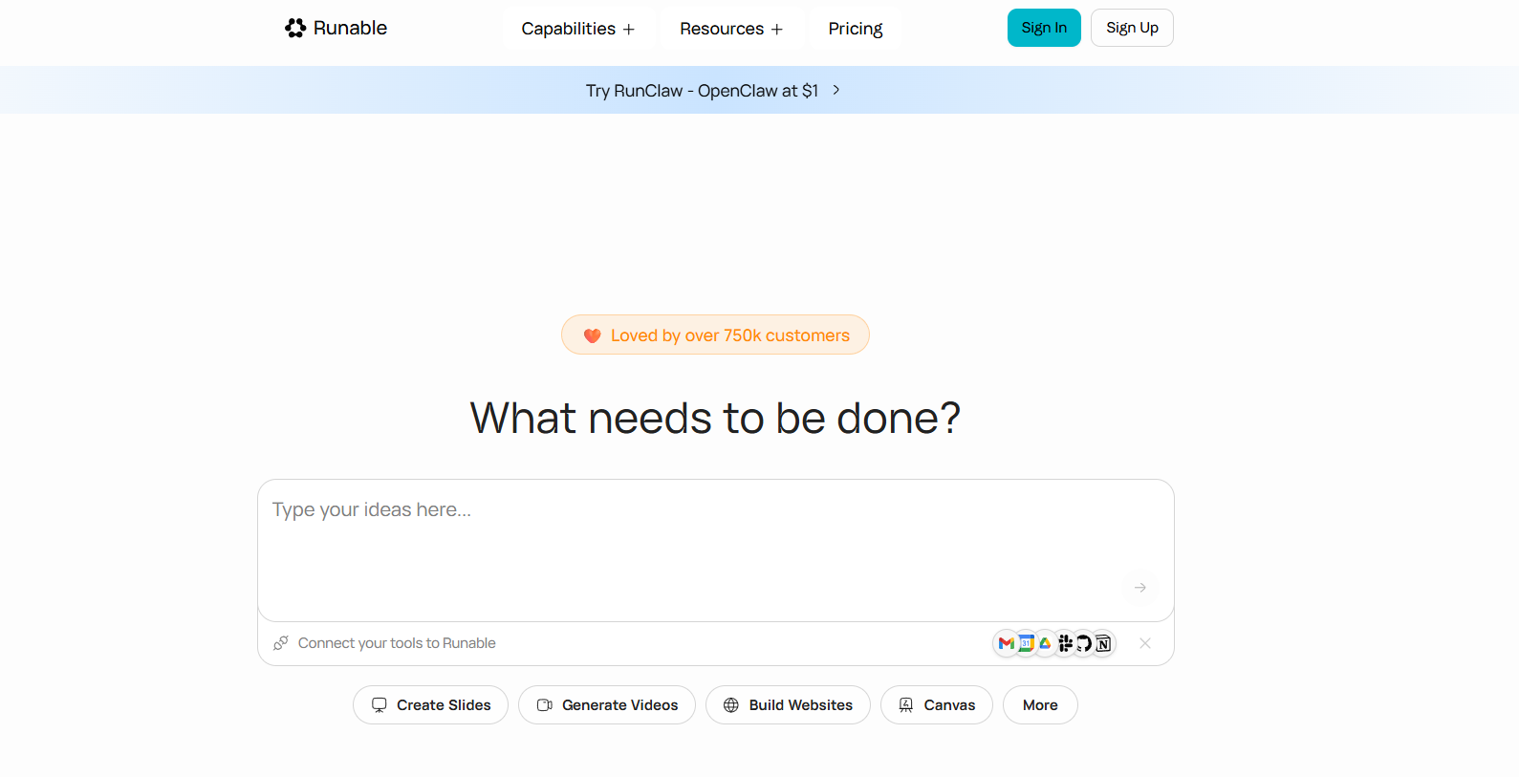Viewport: 1519px width, 777px height.
Task: Open the Pricing page
Action: tap(856, 29)
